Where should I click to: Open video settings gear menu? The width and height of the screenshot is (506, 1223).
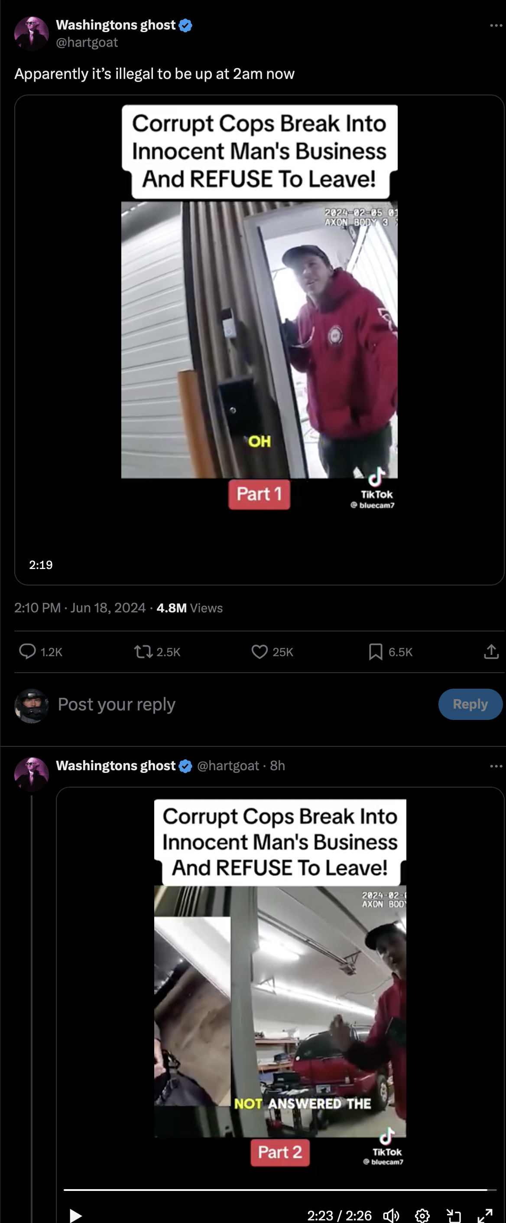pos(422,1215)
